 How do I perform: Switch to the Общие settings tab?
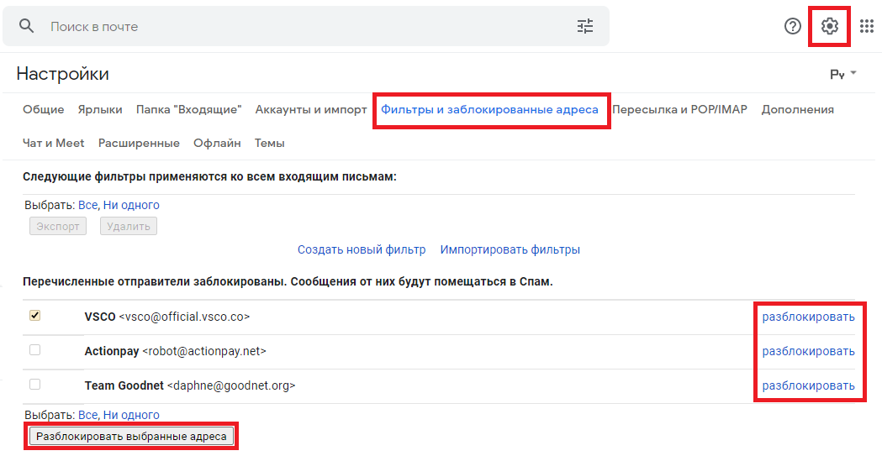[44, 109]
